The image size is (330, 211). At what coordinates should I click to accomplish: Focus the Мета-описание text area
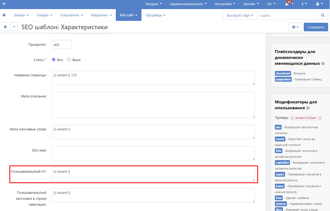tap(154, 105)
